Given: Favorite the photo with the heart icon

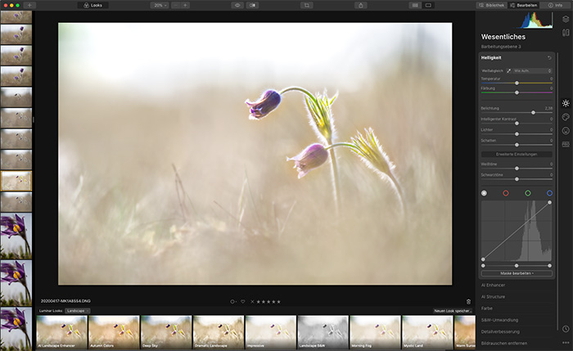Looking at the screenshot, I should pos(242,302).
